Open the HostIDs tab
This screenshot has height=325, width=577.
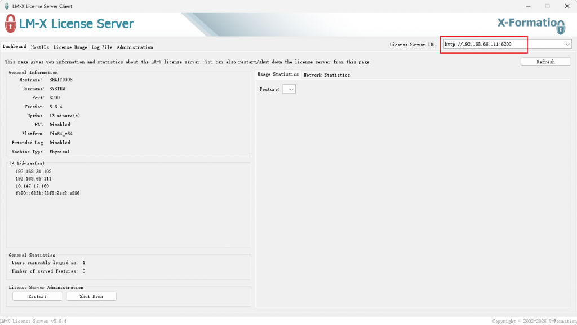[x=40, y=47]
